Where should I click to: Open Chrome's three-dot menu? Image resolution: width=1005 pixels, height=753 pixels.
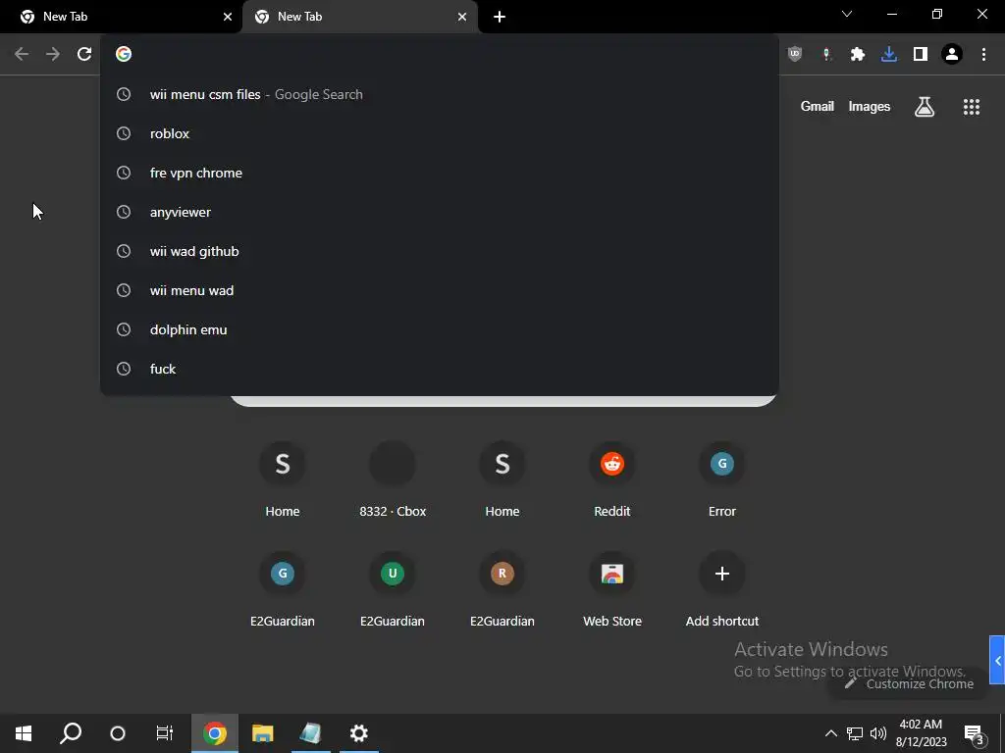pyautogui.click(x=983, y=54)
